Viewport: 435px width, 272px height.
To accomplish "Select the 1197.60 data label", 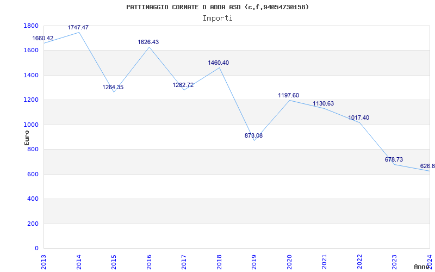I will pos(289,96).
